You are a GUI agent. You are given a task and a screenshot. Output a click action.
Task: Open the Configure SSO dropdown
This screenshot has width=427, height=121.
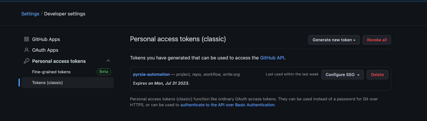[343, 75]
